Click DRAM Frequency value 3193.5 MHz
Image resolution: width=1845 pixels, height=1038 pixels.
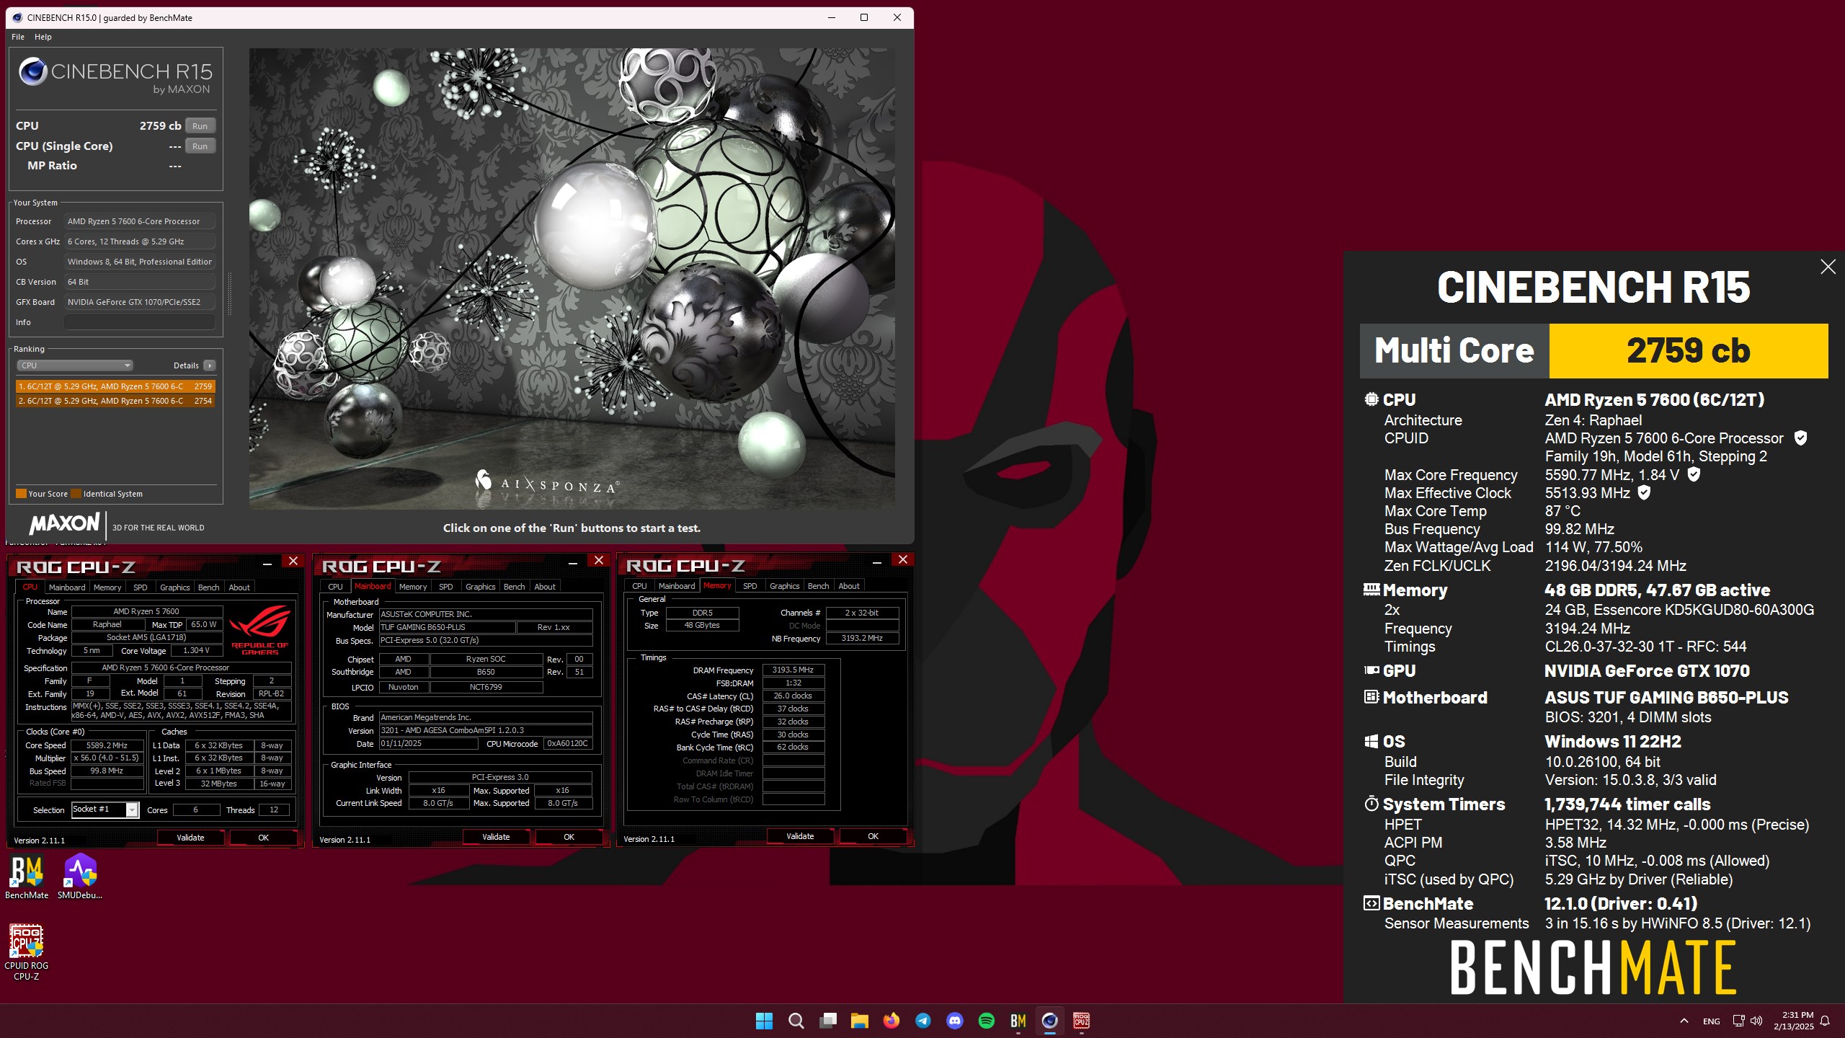click(x=793, y=670)
